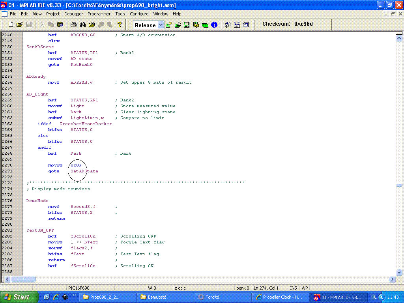Viewport: 404px width, 303px height.
Task: Click the last grayed-out icon before the yellow question mark
Action: click(110, 24)
